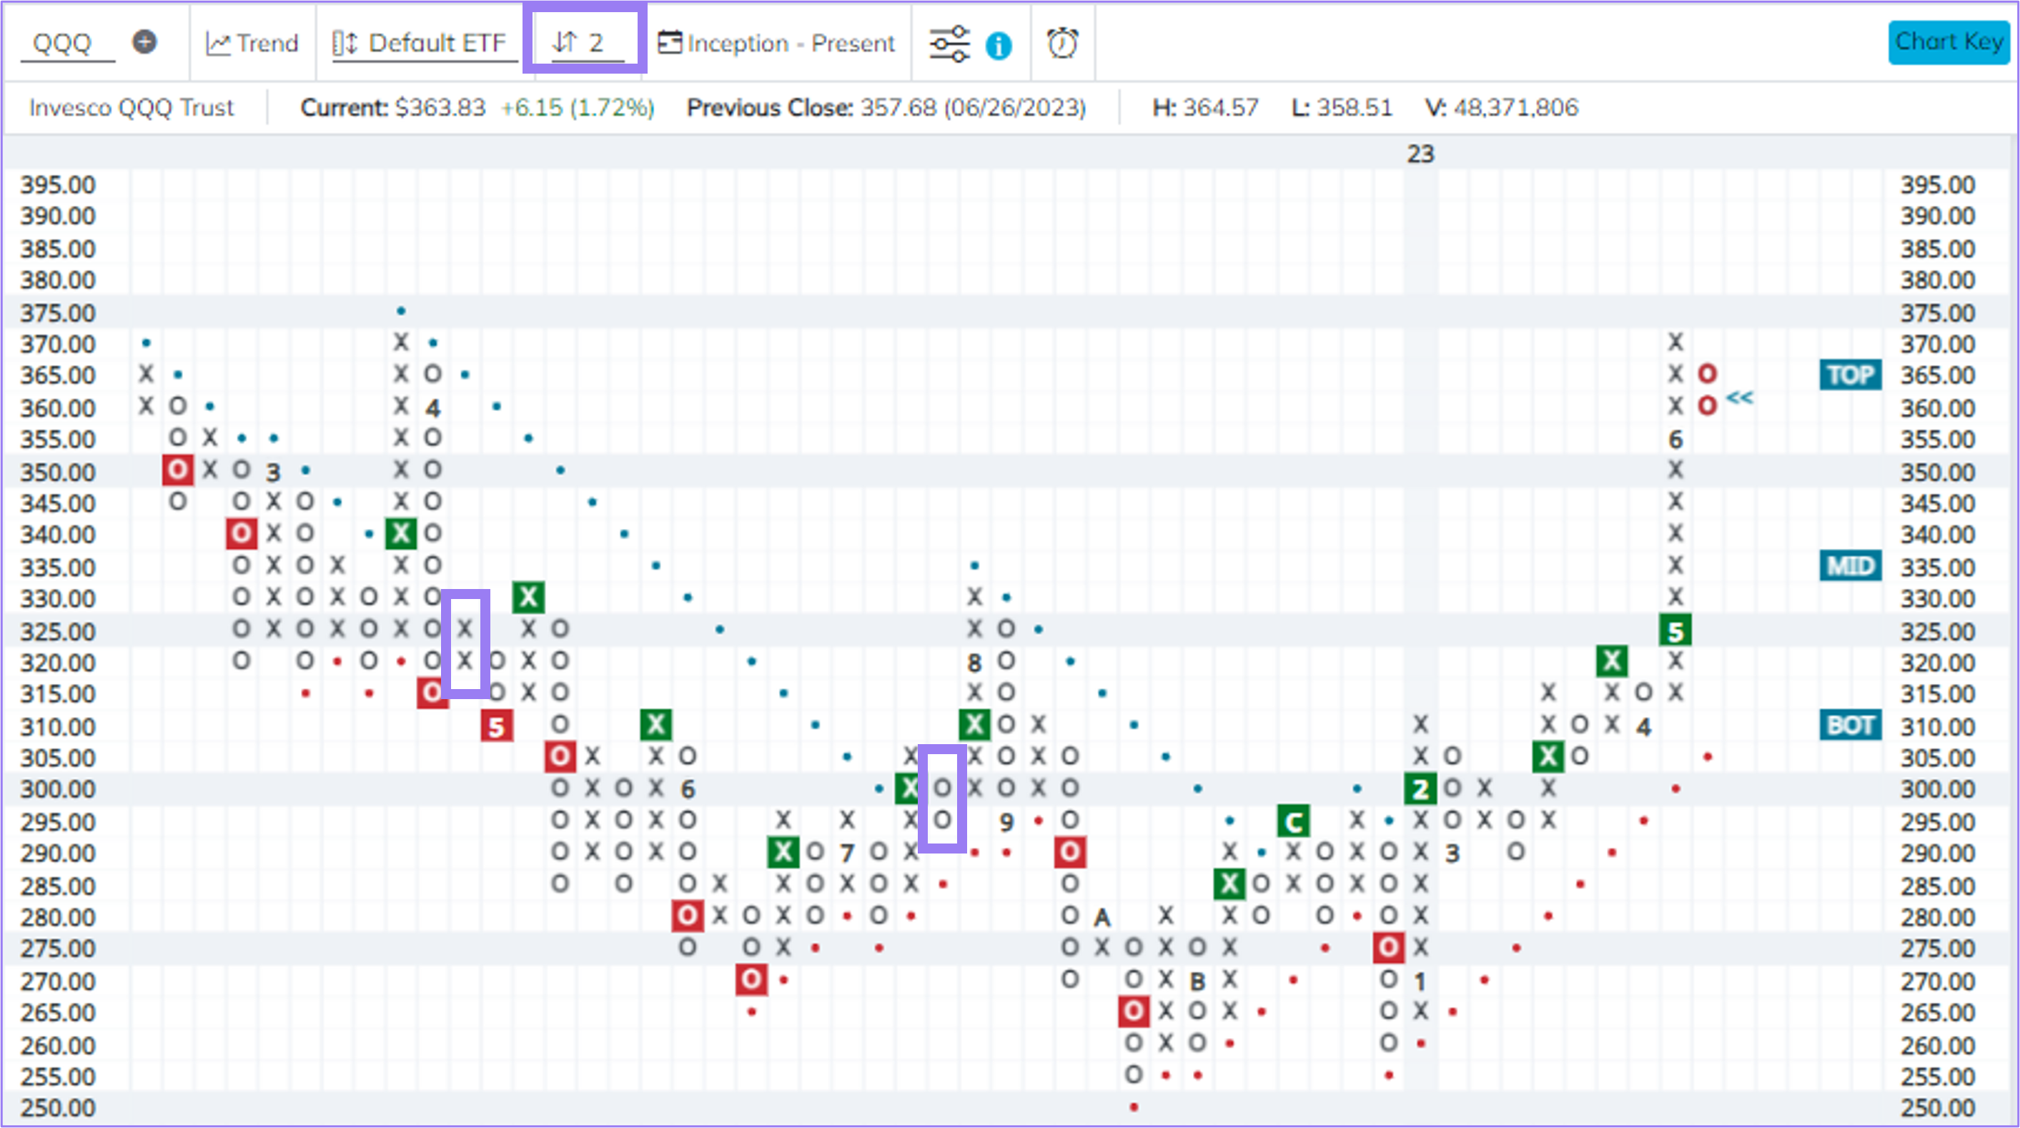Click the red O box at 270.00

point(751,979)
